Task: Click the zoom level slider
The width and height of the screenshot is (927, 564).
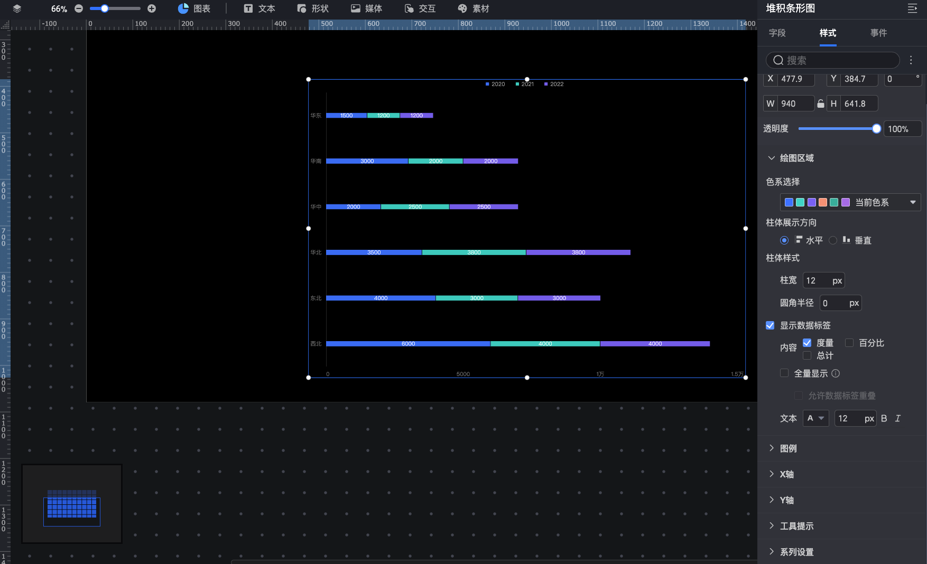Action: (x=115, y=8)
